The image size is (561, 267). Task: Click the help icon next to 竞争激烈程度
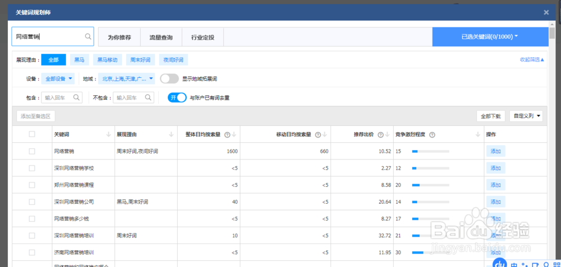432,135
